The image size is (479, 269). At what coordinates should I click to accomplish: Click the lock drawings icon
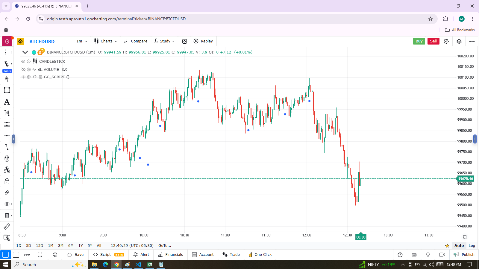[7, 181]
